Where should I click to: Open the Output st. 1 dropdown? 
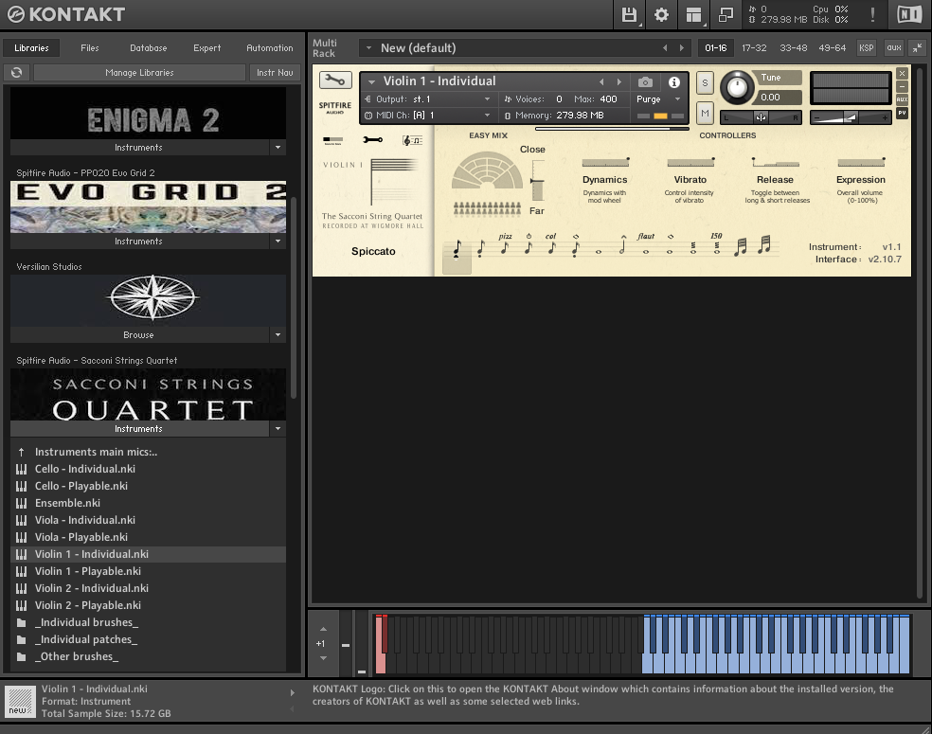coord(487,99)
